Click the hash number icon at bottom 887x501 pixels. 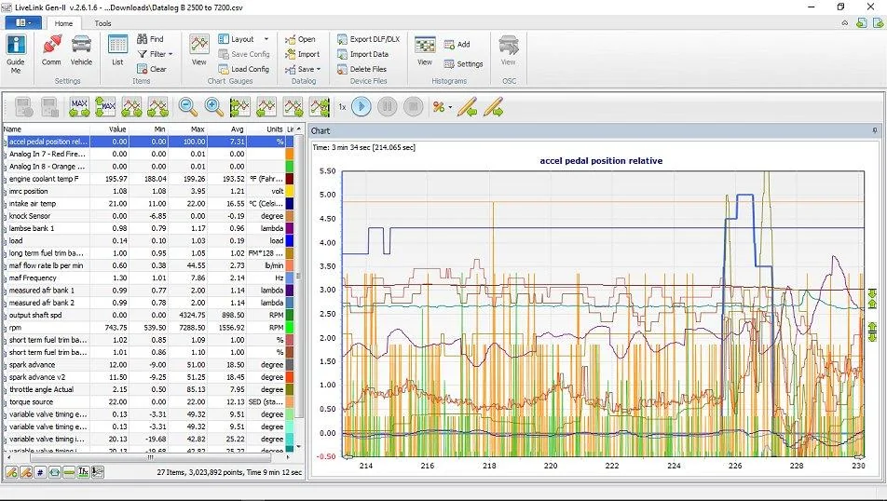click(39, 472)
